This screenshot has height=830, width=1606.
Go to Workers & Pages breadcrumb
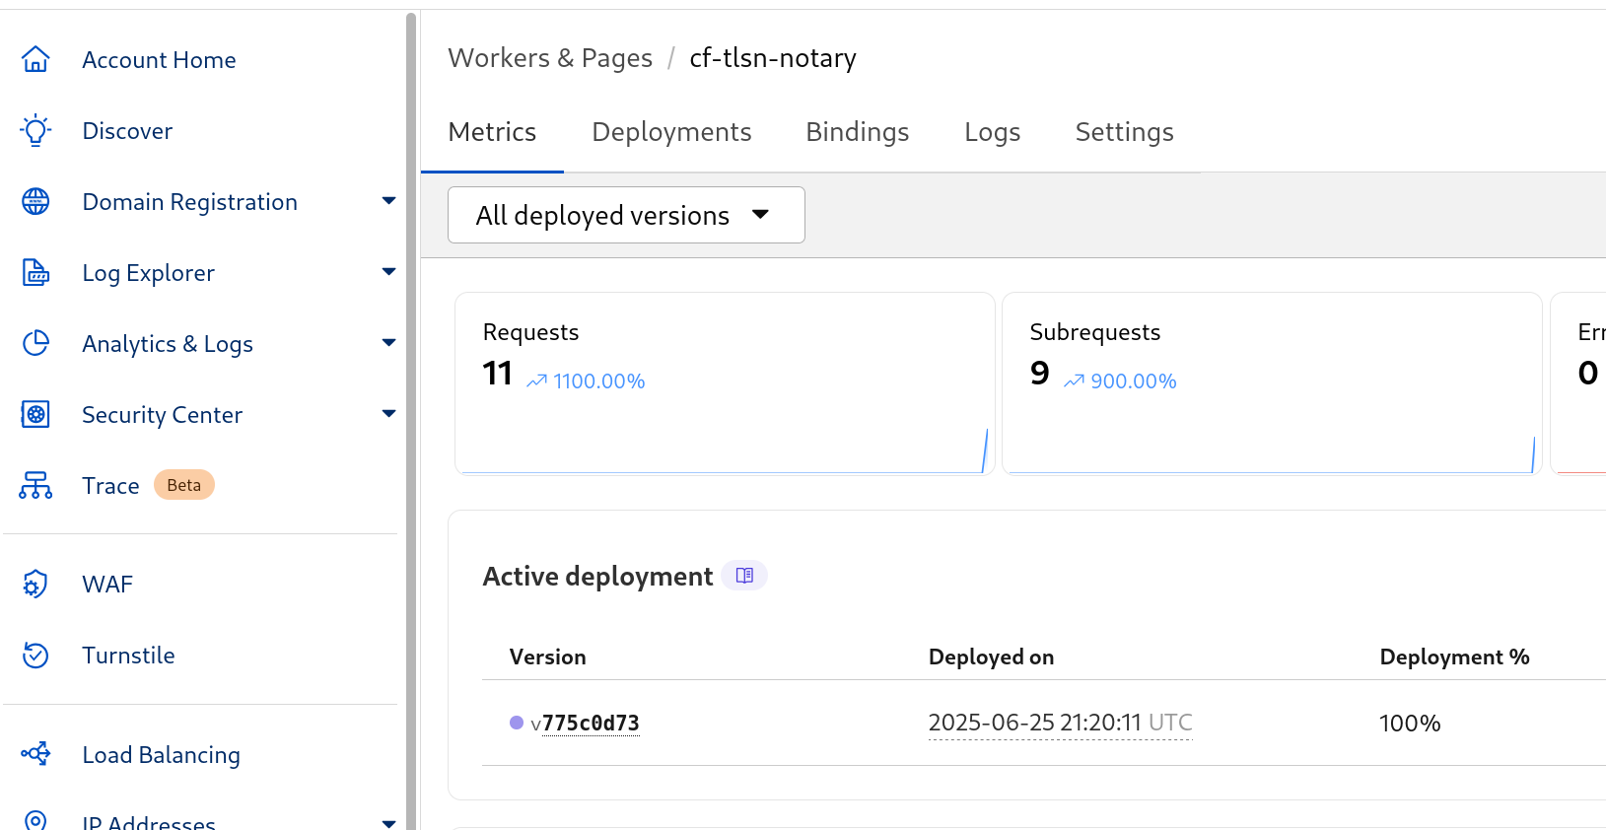[550, 58]
